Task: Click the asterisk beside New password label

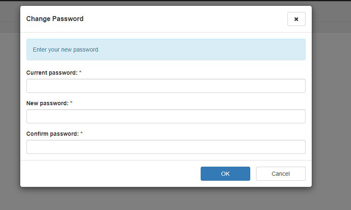Action: (x=71, y=103)
